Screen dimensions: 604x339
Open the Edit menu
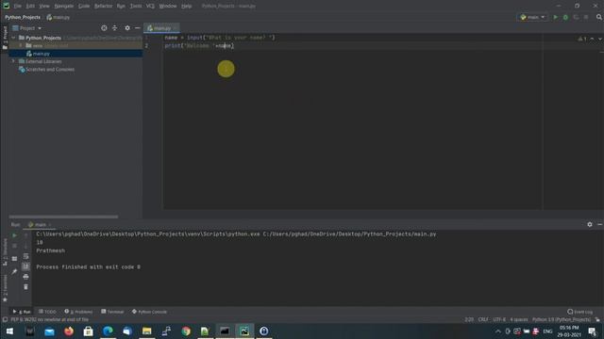coord(30,7)
